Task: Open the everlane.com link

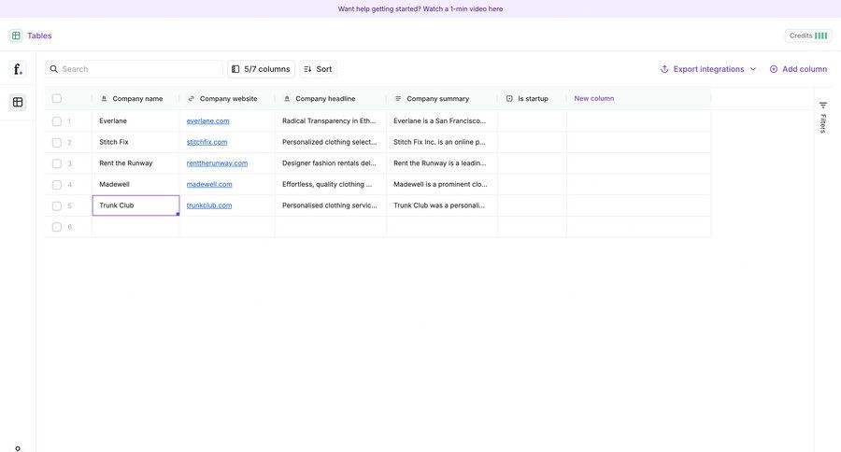Action: point(207,120)
